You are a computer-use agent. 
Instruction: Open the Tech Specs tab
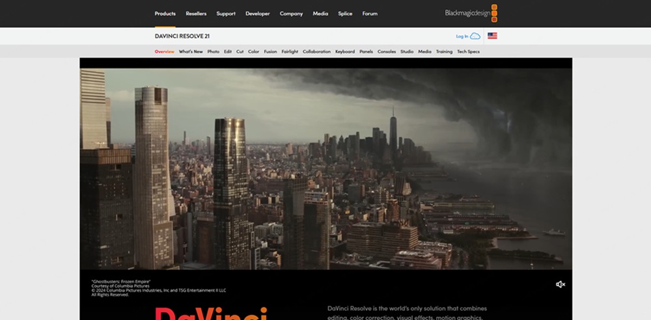click(468, 51)
